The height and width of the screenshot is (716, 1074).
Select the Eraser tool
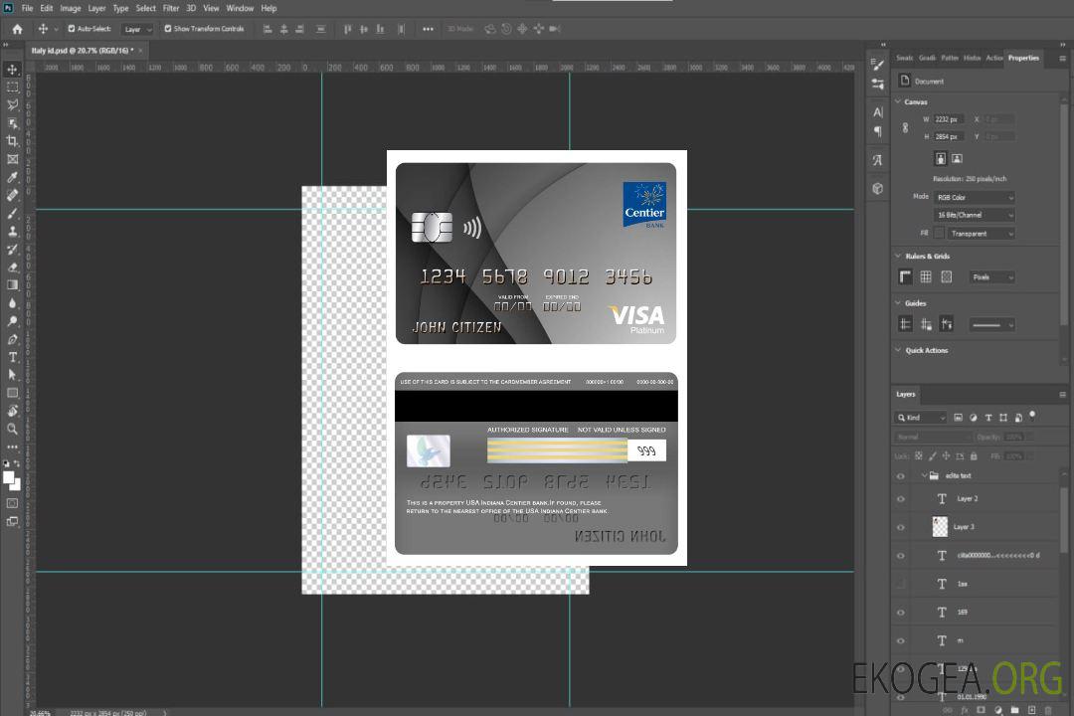coord(12,268)
